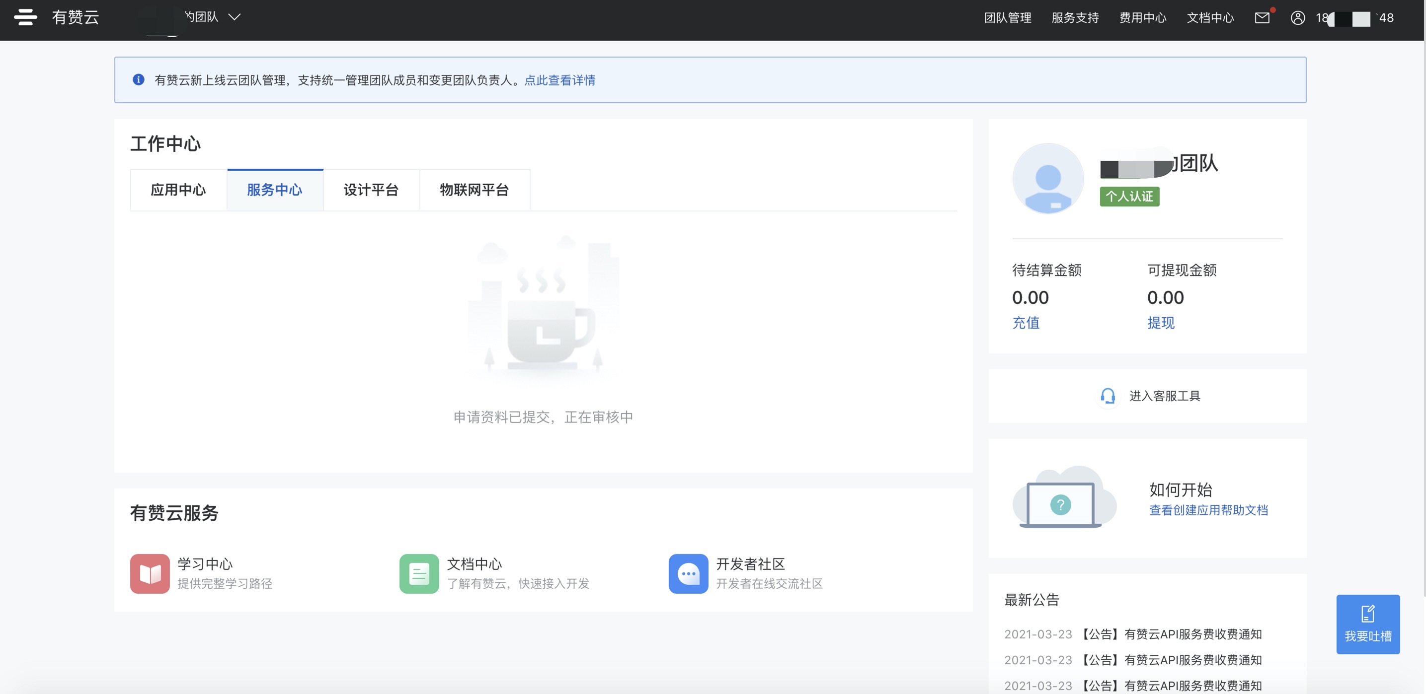Click the 工作中心 heading
Screen dimensions: 1426x694
click(165, 144)
